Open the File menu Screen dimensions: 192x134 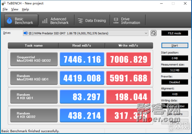(x=5, y=9)
